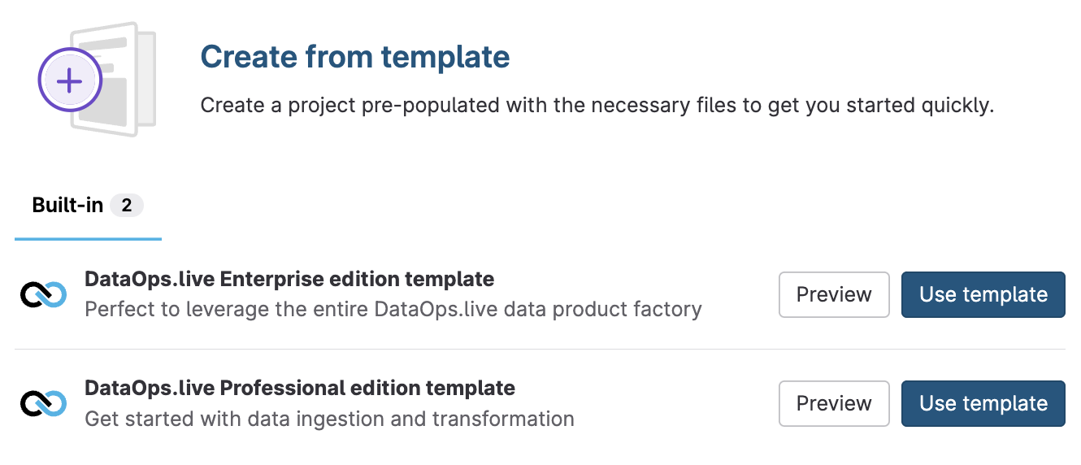Click the "Create from template" heading

coord(355,57)
